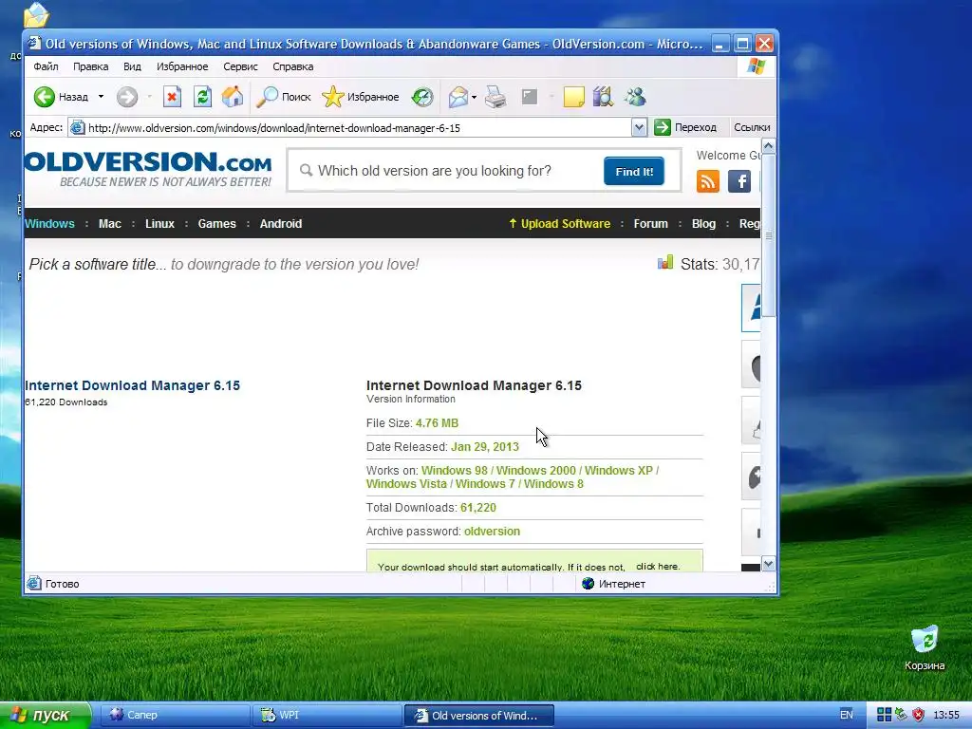Select the Корзина recycle bin icon
The image size is (972, 729).
click(925, 647)
